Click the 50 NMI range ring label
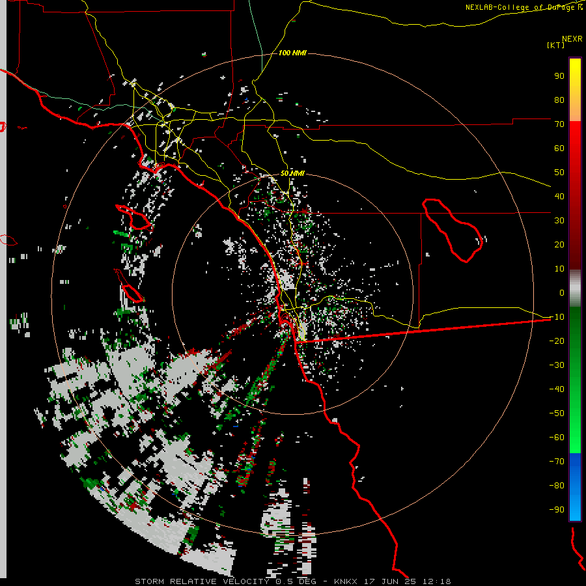The width and height of the screenshot is (586, 586). click(x=292, y=173)
